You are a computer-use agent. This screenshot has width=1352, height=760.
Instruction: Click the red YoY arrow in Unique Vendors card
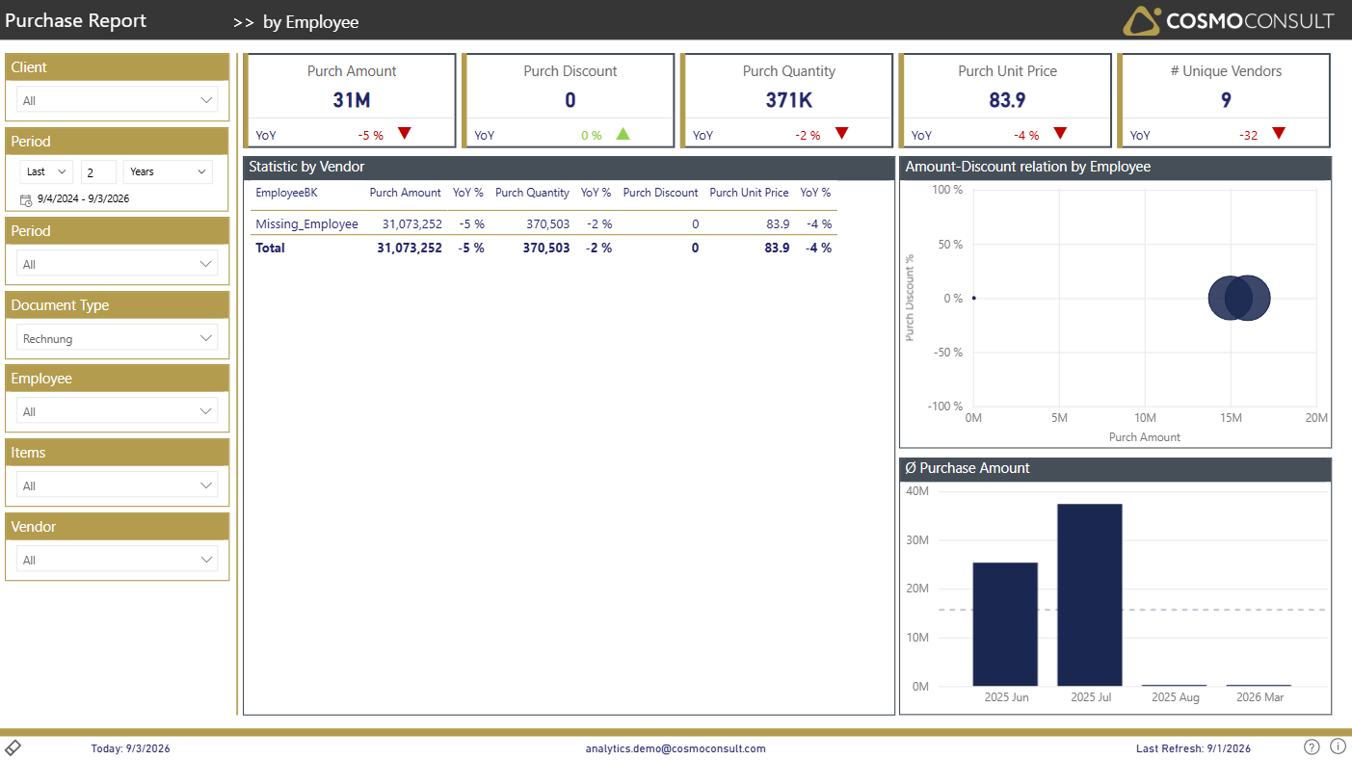pos(1279,134)
